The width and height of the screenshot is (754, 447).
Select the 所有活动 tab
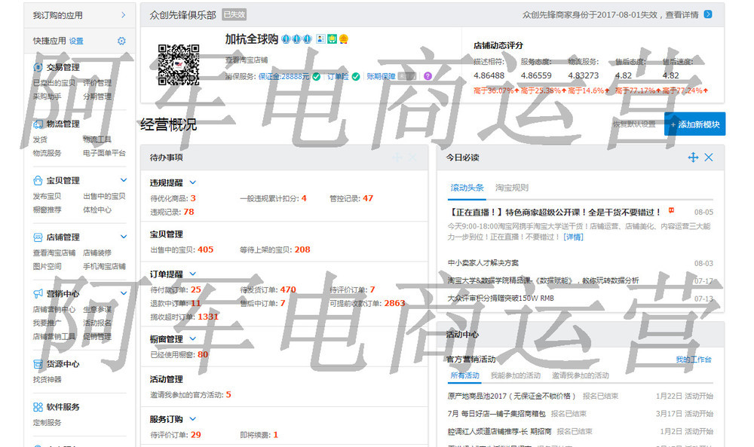464,375
